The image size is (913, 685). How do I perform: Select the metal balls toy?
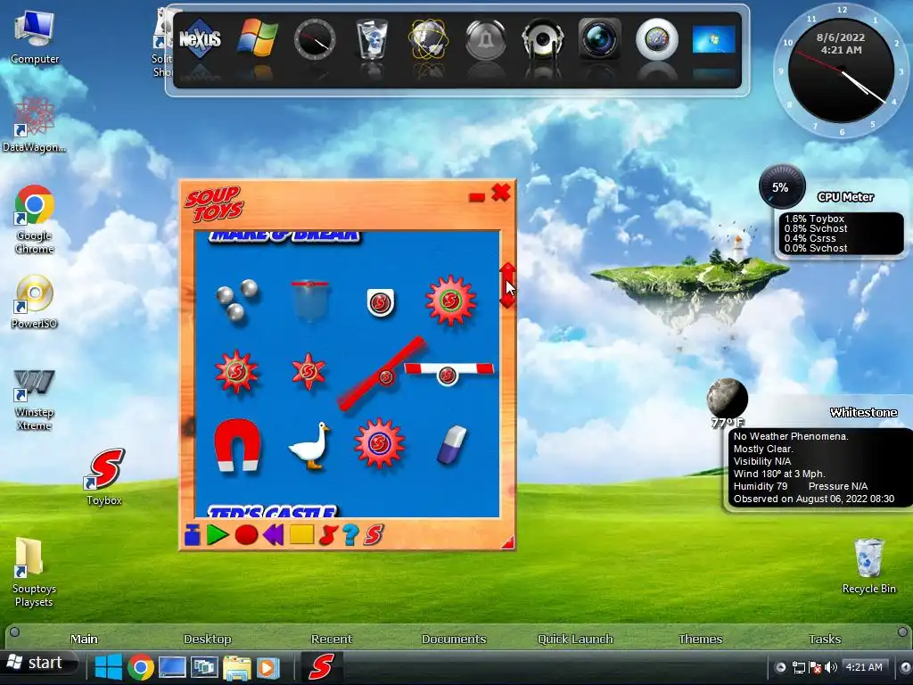click(x=237, y=300)
